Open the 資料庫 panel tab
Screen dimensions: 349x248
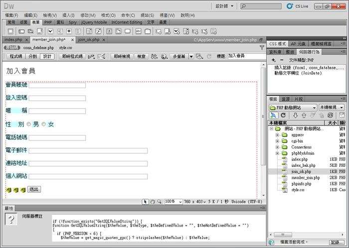tap(275, 52)
